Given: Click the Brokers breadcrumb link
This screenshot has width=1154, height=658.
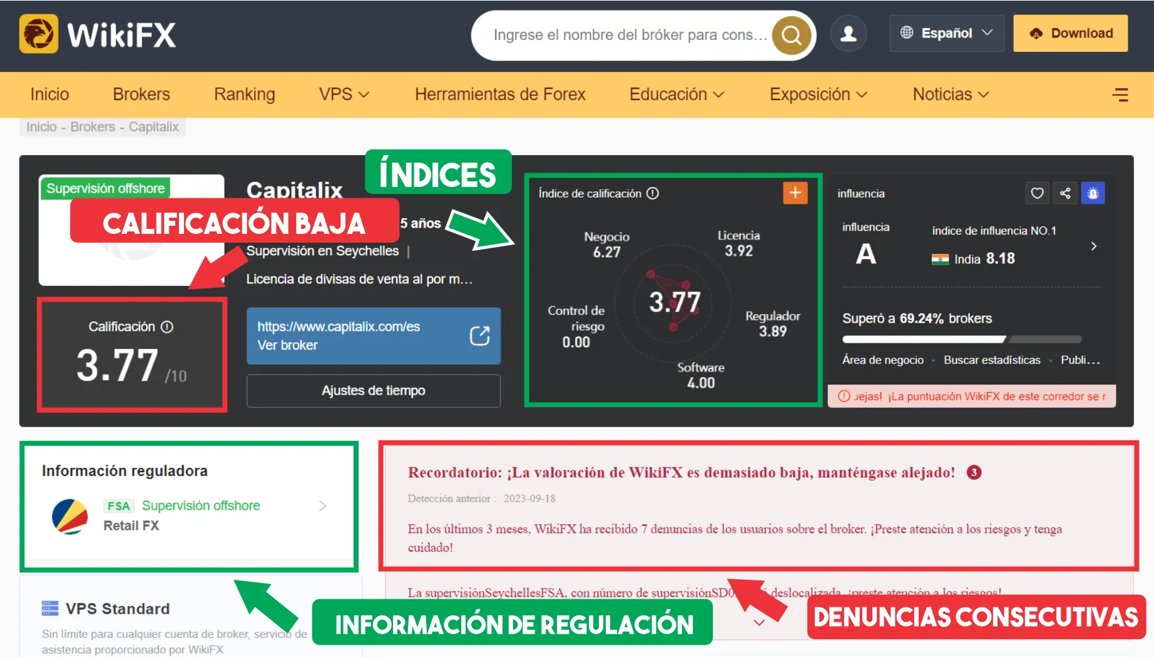Looking at the screenshot, I should pyautogui.click(x=93, y=127).
